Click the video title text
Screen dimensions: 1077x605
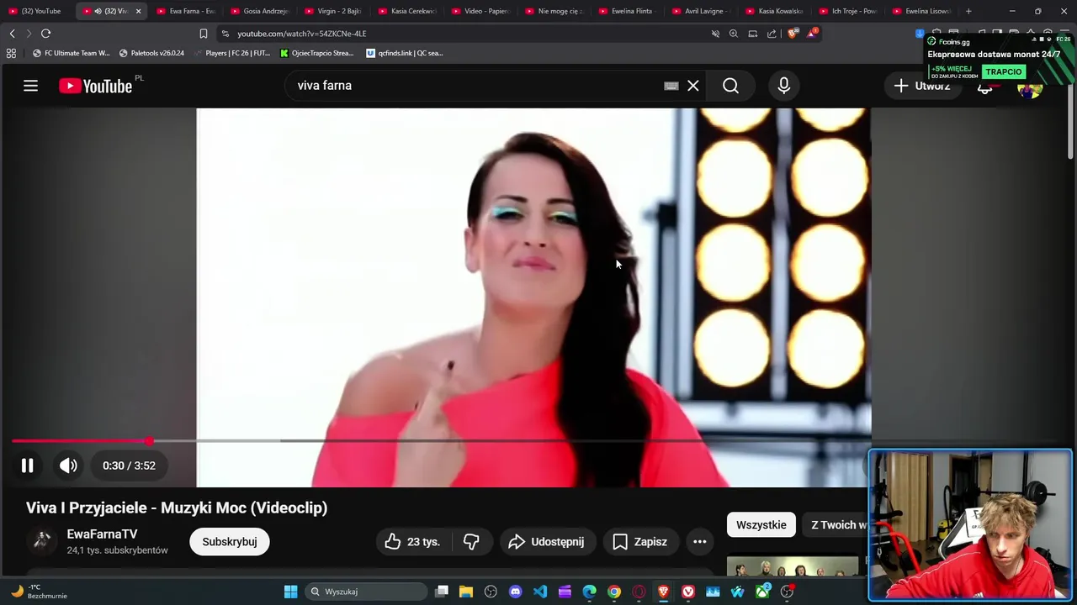177,508
